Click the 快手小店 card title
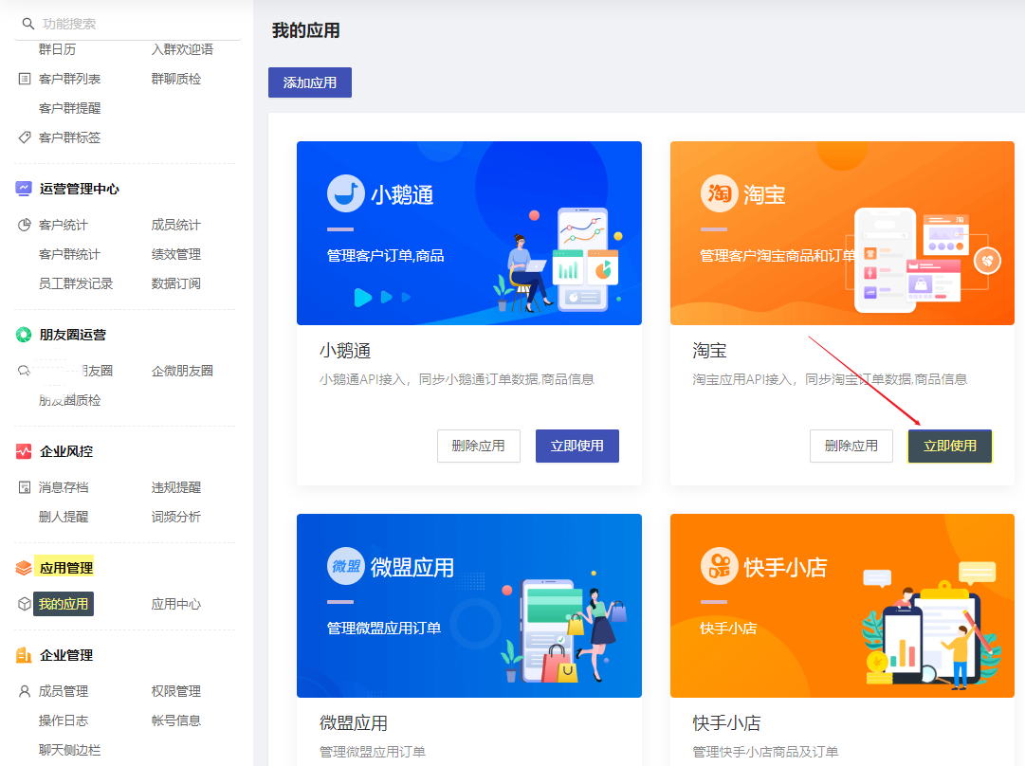Viewport: 1025px width, 766px height. [x=727, y=722]
